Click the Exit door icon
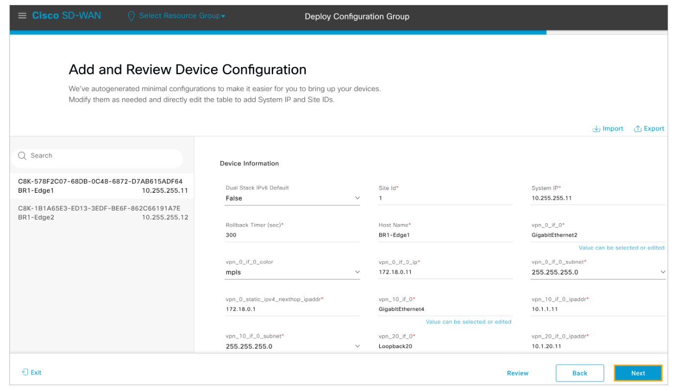Image resolution: width=677 pixels, height=391 pixels. (25, 372)
